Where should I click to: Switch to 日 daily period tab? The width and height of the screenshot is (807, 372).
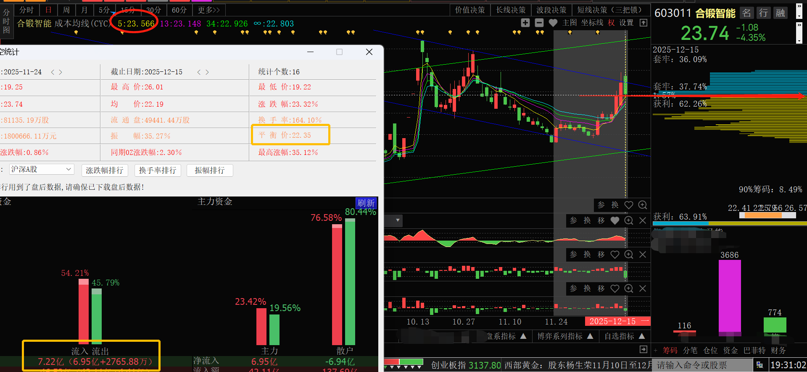click(49, 10)
